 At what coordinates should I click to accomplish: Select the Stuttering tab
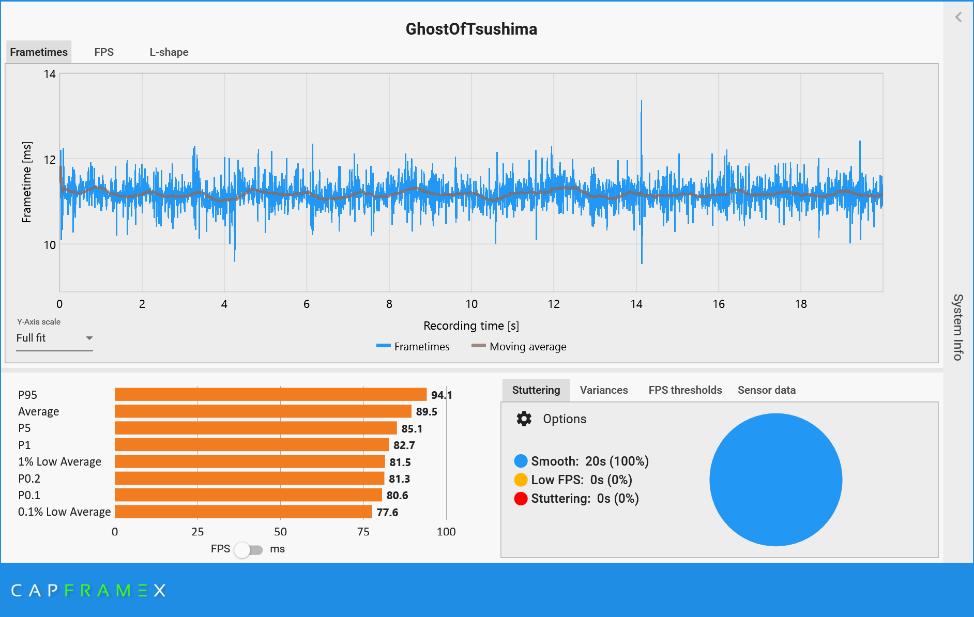tap(536, 390)
